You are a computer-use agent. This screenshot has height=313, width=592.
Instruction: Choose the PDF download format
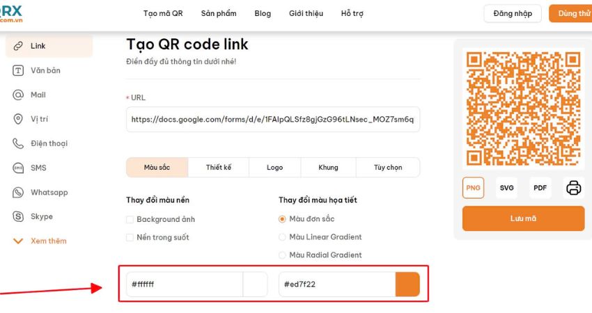[x=540, y=188]
